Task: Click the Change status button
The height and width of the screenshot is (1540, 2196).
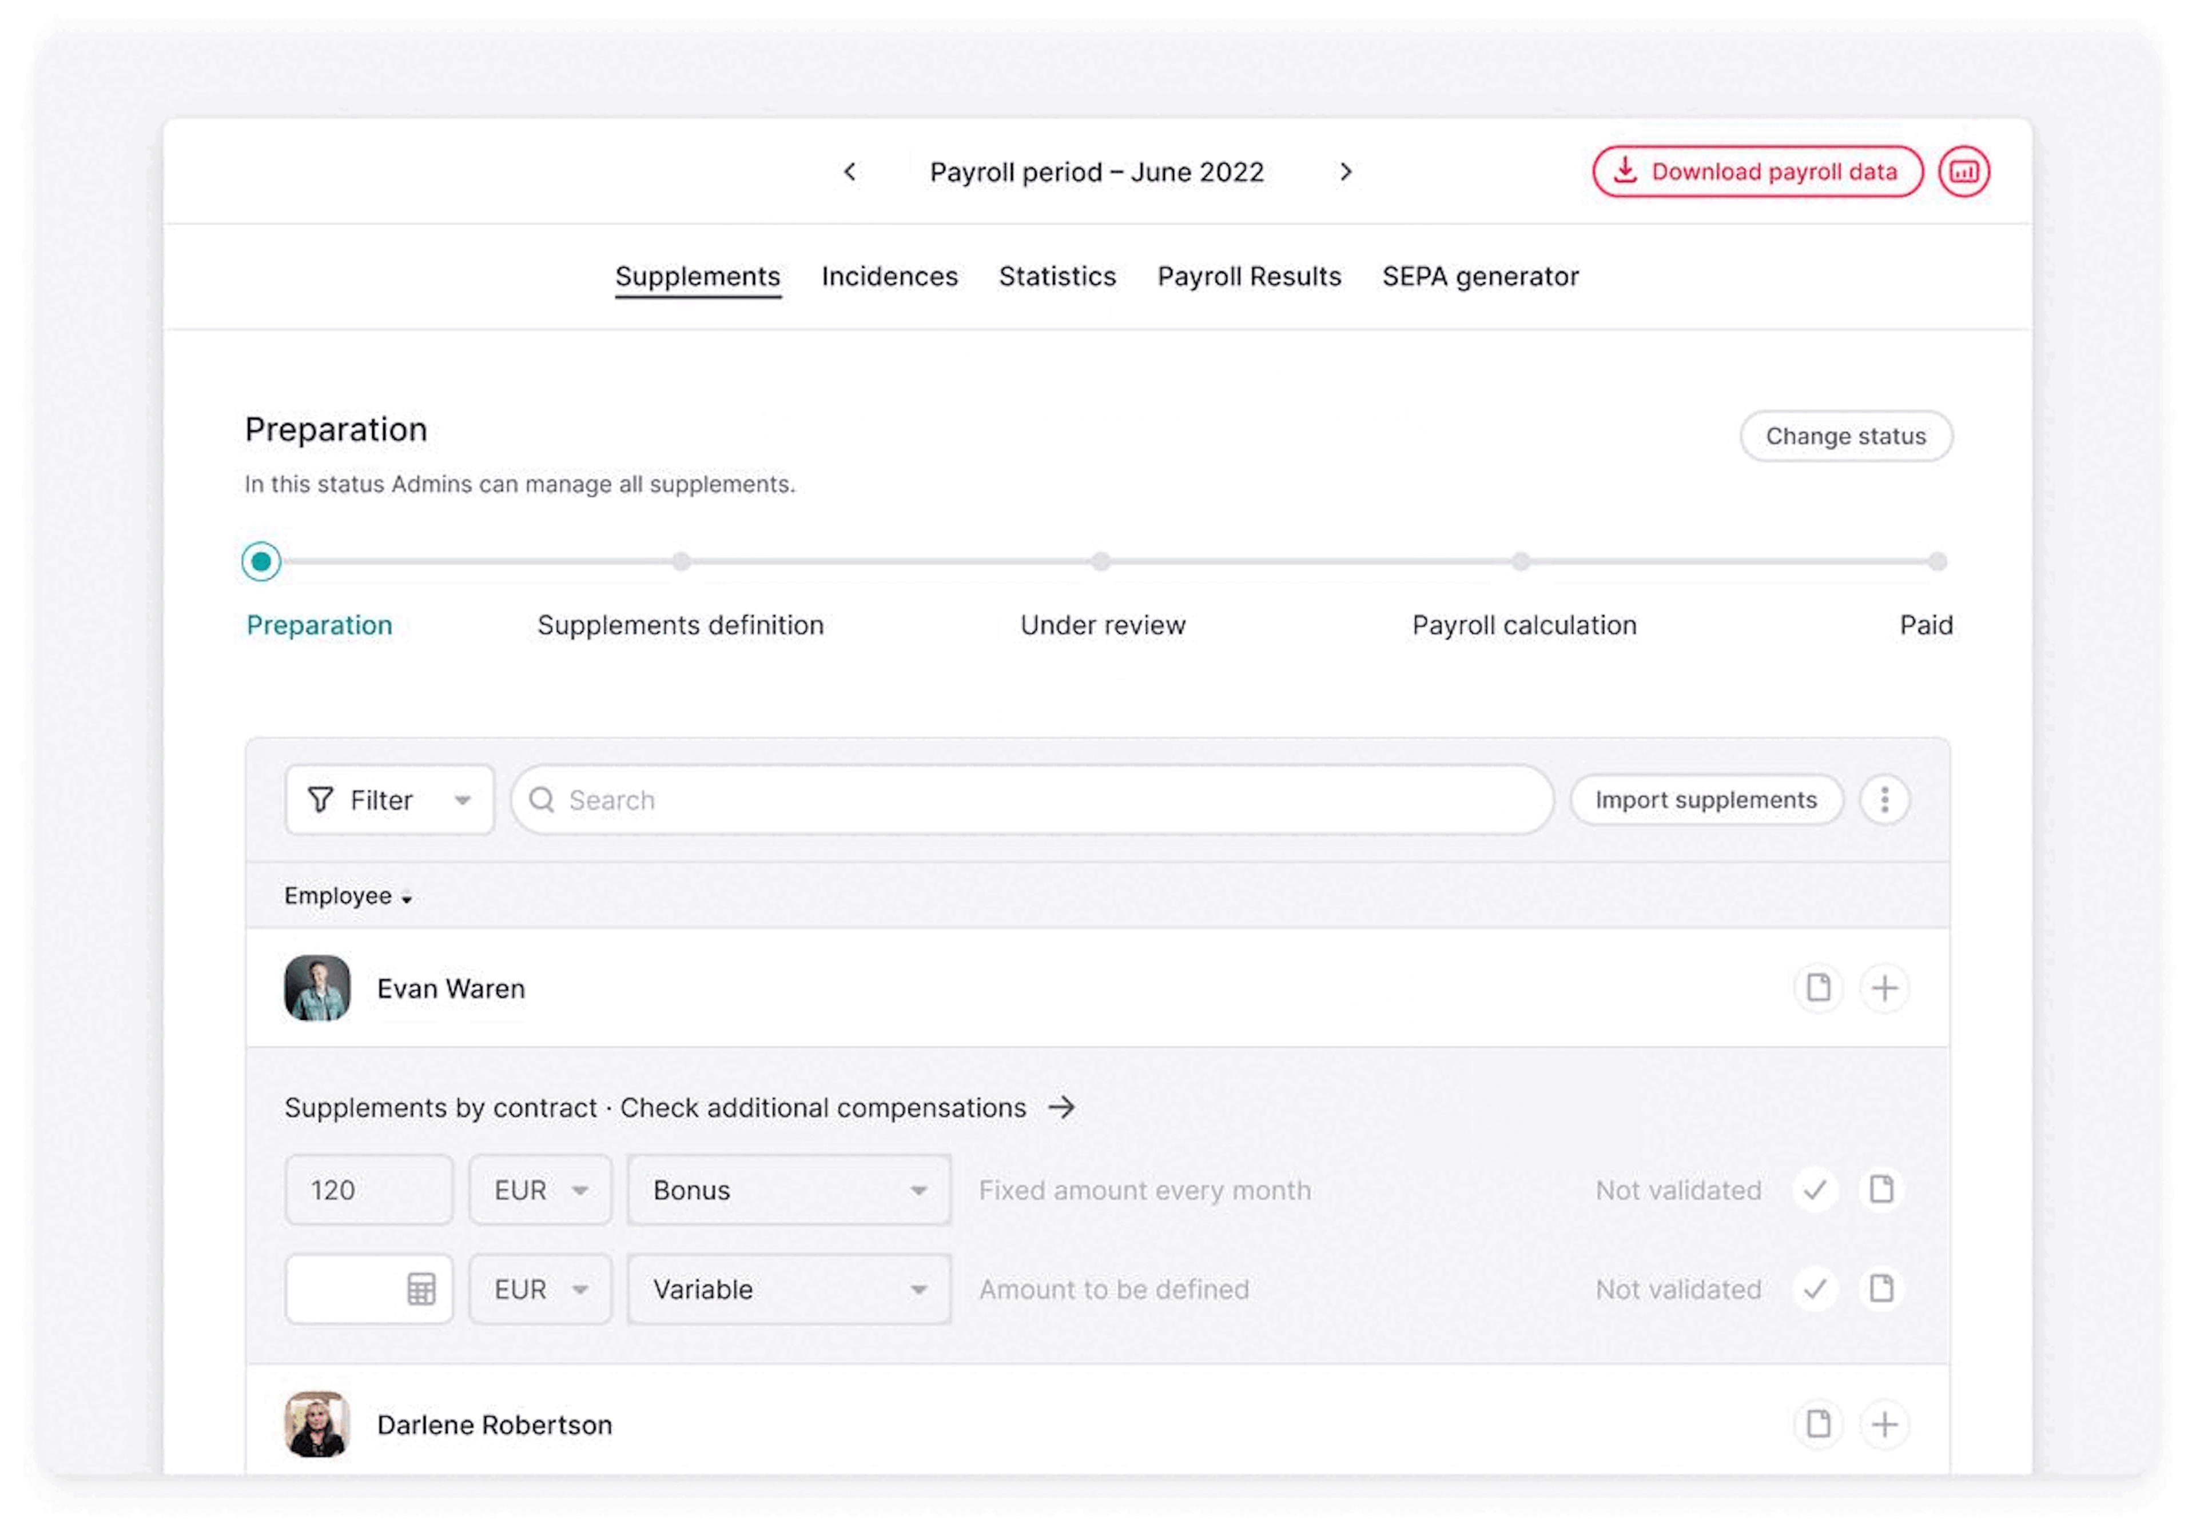Action: pos(1844,436)
